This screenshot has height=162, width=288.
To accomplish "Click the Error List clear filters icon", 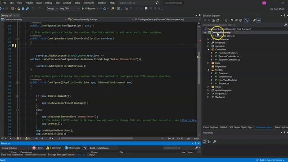I will tap(85, 148).
